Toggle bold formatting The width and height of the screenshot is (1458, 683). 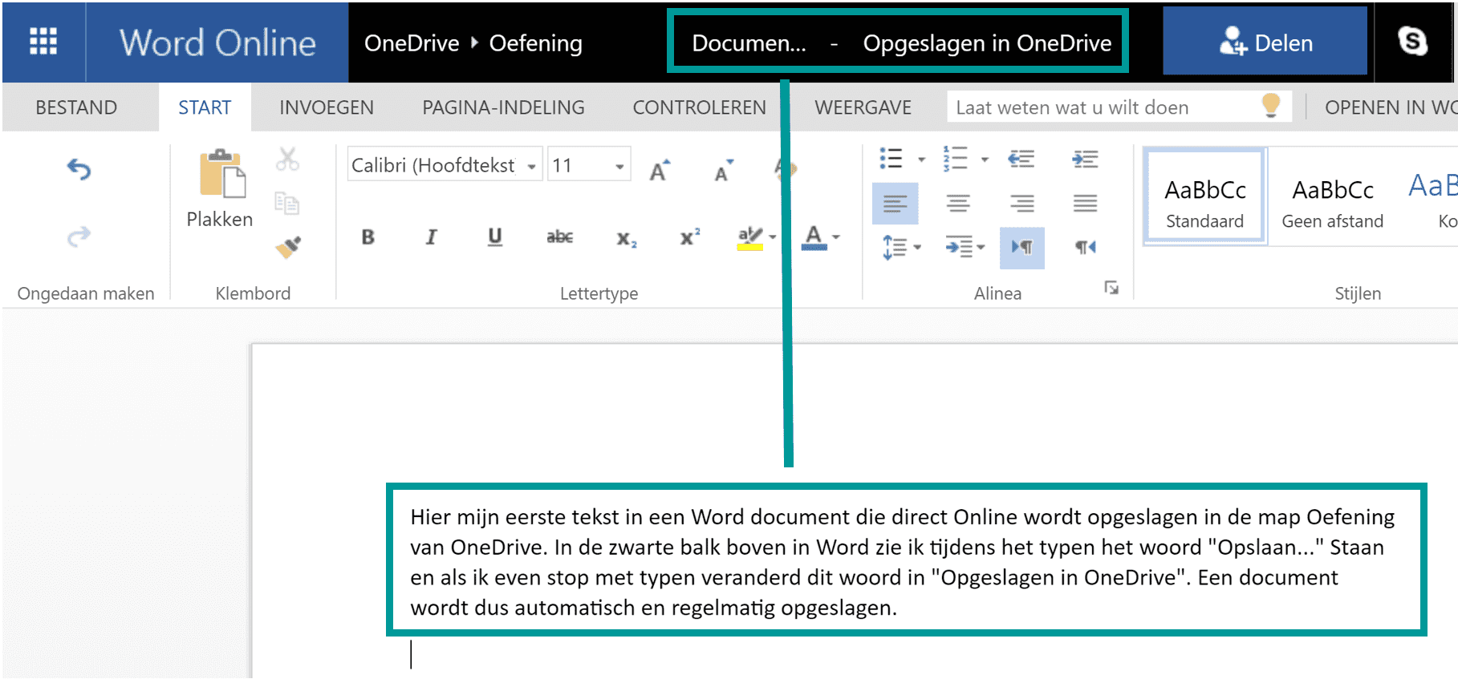(x=368, y=236)
